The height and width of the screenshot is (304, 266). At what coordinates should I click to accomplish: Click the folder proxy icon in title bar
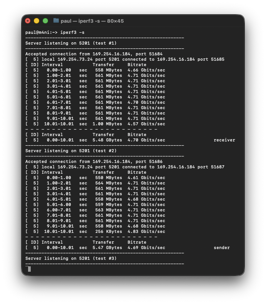pyautogui.click(x=56, y=21)
